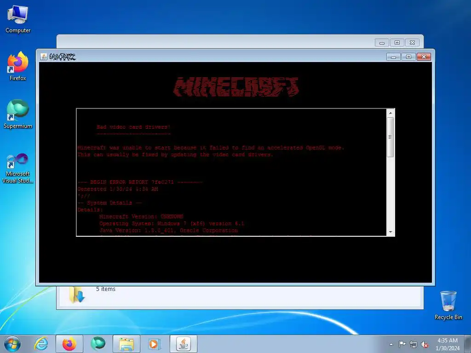Viewport: 471px width, 353px height.
Task: Open the Recycle Bin
Action: pyautogui.click(x=448, y=305)
